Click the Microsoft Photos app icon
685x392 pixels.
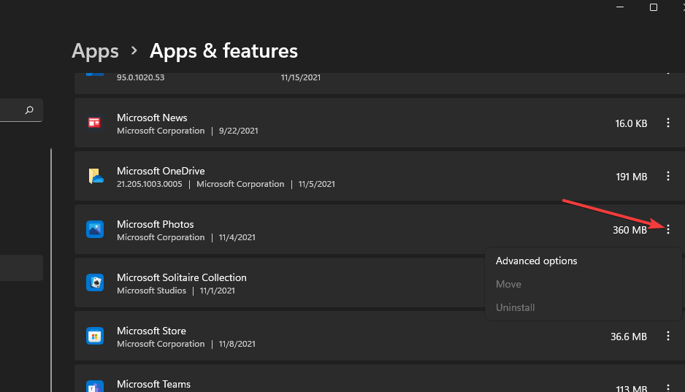tap(94, 229)
